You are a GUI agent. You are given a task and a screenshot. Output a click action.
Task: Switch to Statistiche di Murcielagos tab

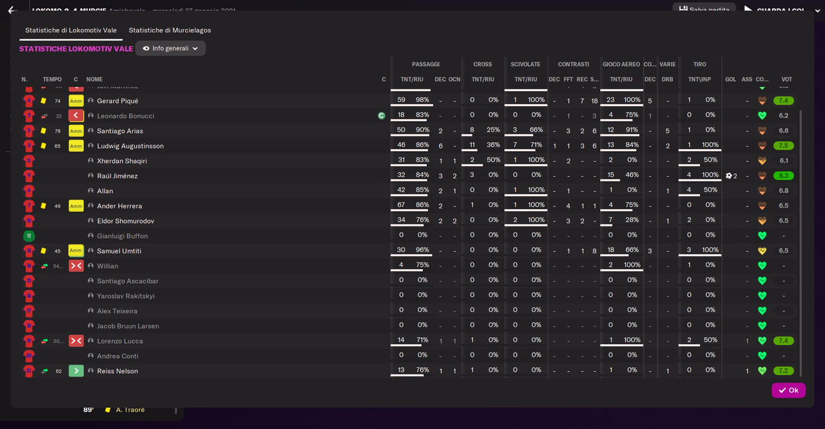[x=170, y=30]
